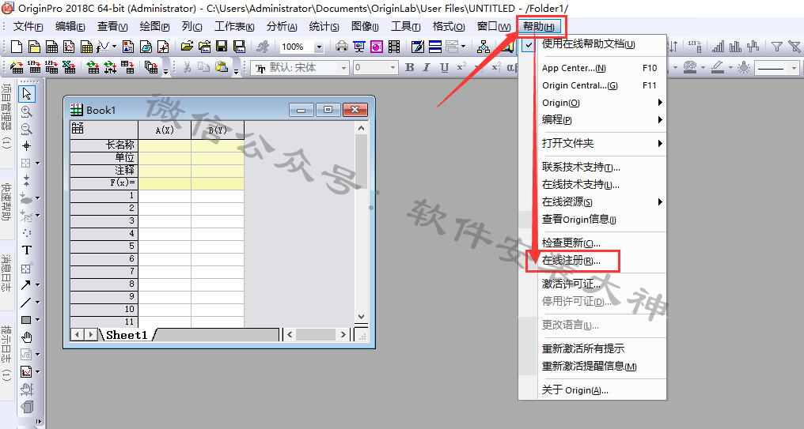Viewport: 804px width, 429px height.
Task: Switch to the Sheet1 worksheet tab
Action: pos(127,335)
